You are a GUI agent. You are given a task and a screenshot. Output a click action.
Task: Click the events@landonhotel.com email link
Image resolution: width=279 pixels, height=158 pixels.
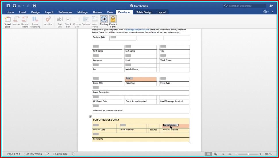[x=137, y=30]
